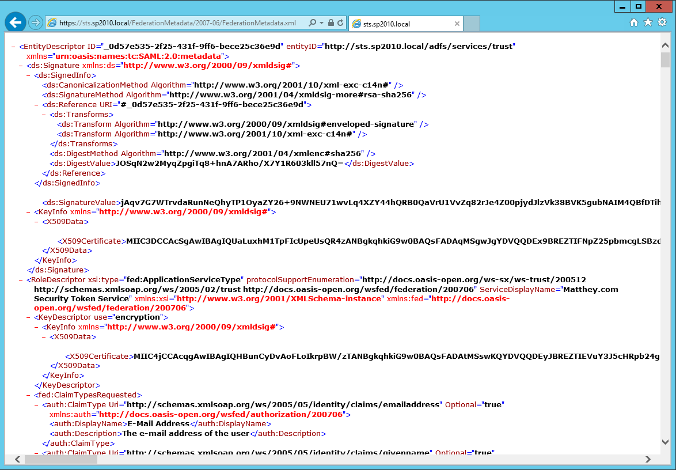
Task: Click the padlock security icon
Action: tap(331, 23)
